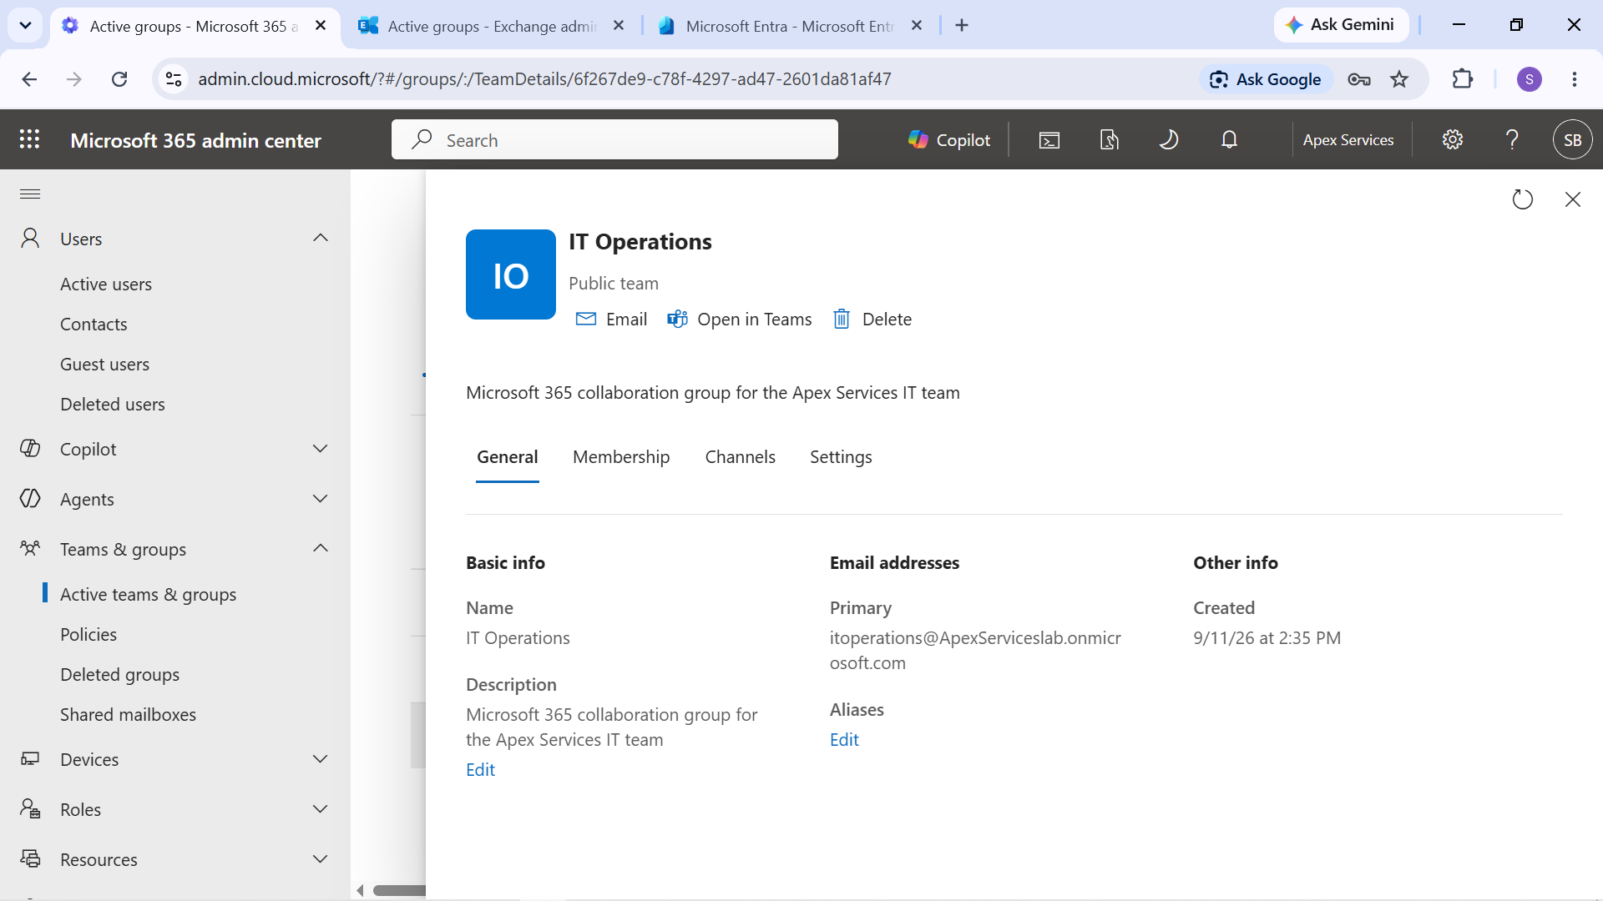The height and width of the screenshot is (901, 1603).
Task: Open the settings gear in header
Action: point(1453,140)
